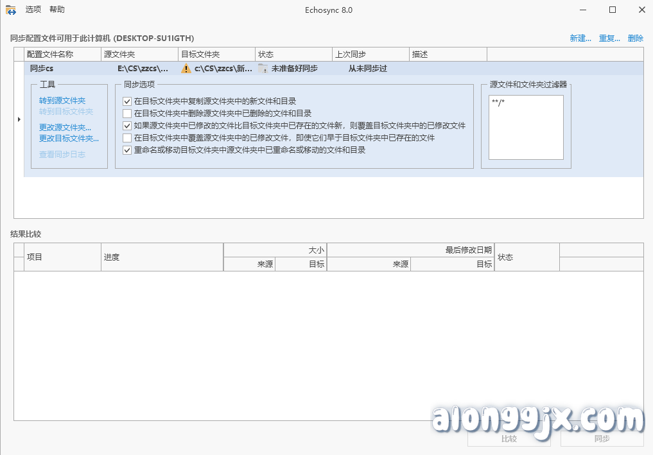The height and width of the screenshot is (455, 653).
Task: Open the 帮助 menu
Action: click(x=57, y=10)
